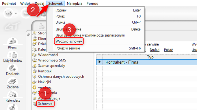This screenshot has width=197, height=110.
Task: Click the Naklejki icon
Action: [x=34, y=82]
